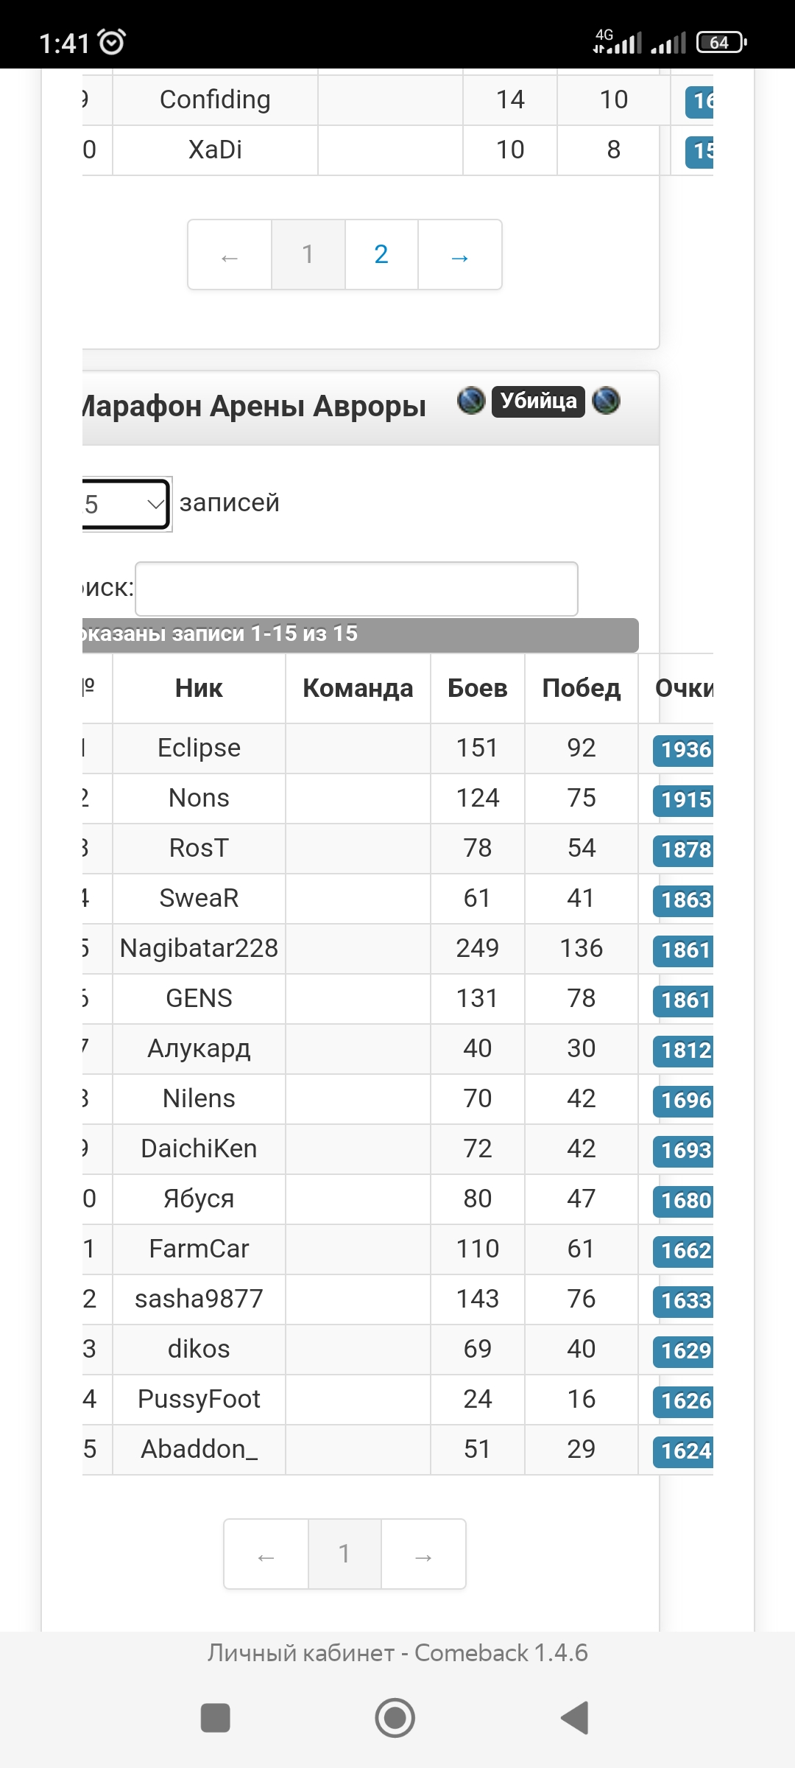Tap the Android home circle button

tap(395, 1718)
